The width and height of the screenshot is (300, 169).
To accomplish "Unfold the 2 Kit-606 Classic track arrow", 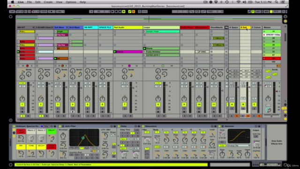I will [x=52, y=28].
